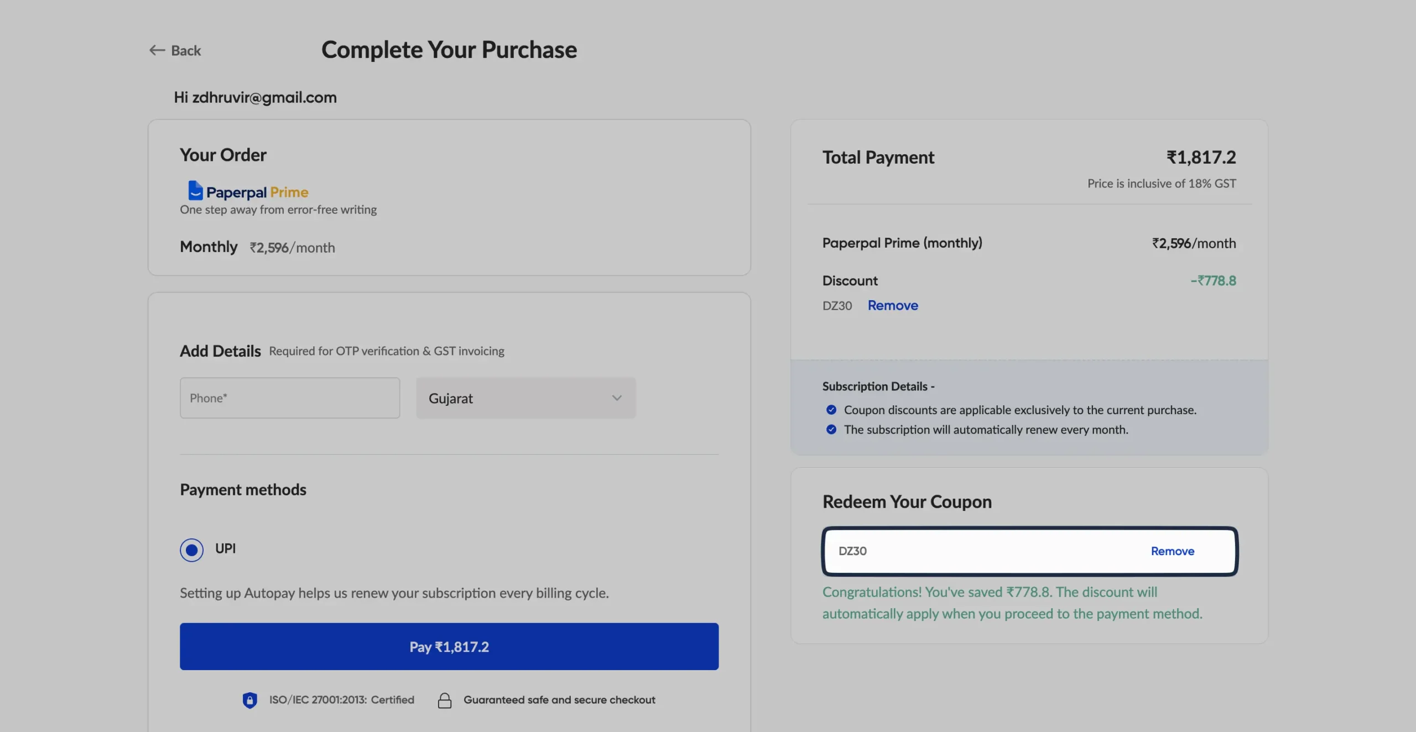Click the Paperpal Prime logo icon
1416x732 pixels.
(195, 190)
